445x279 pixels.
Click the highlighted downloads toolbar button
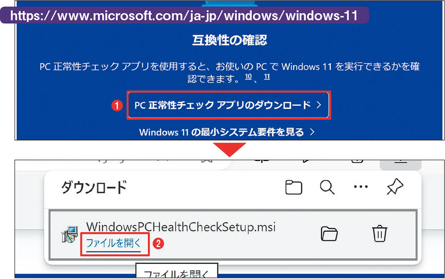pyautogui.click(x=400, y=164)
